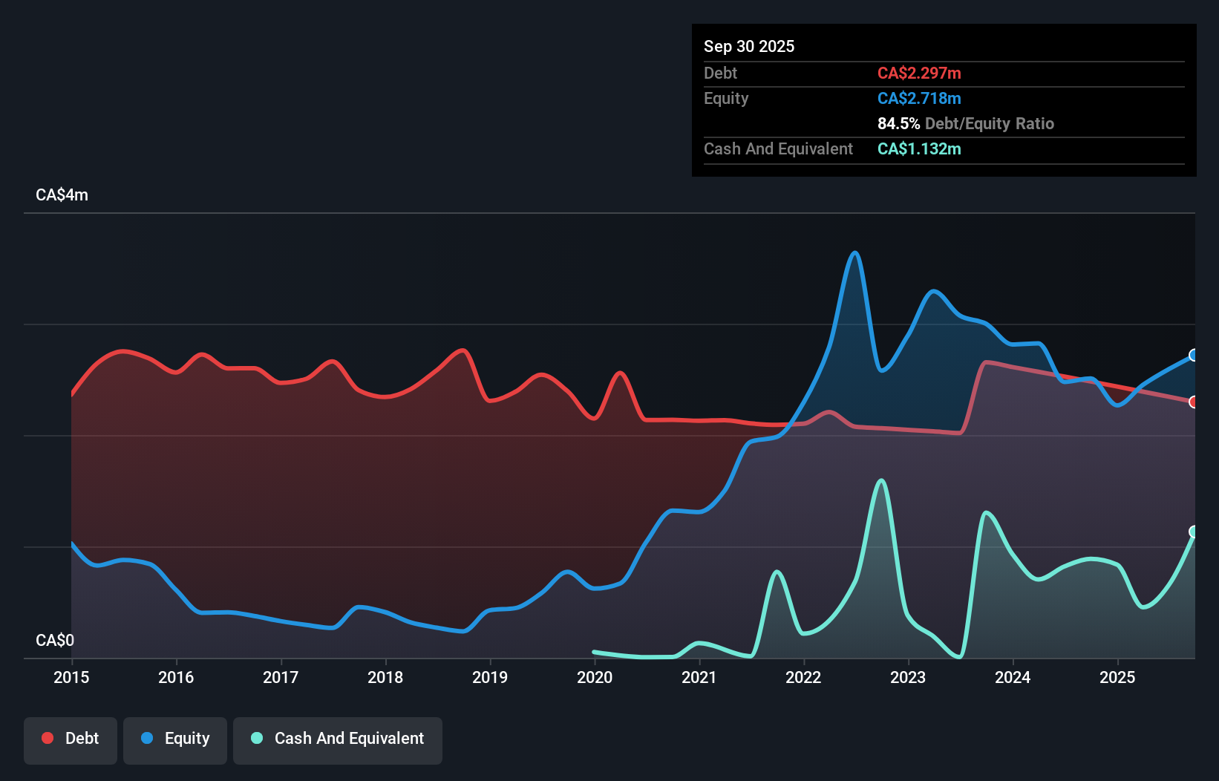Click the CA$4m axis gridline label
The image size is (1219, 781).
tap(62, 195)
